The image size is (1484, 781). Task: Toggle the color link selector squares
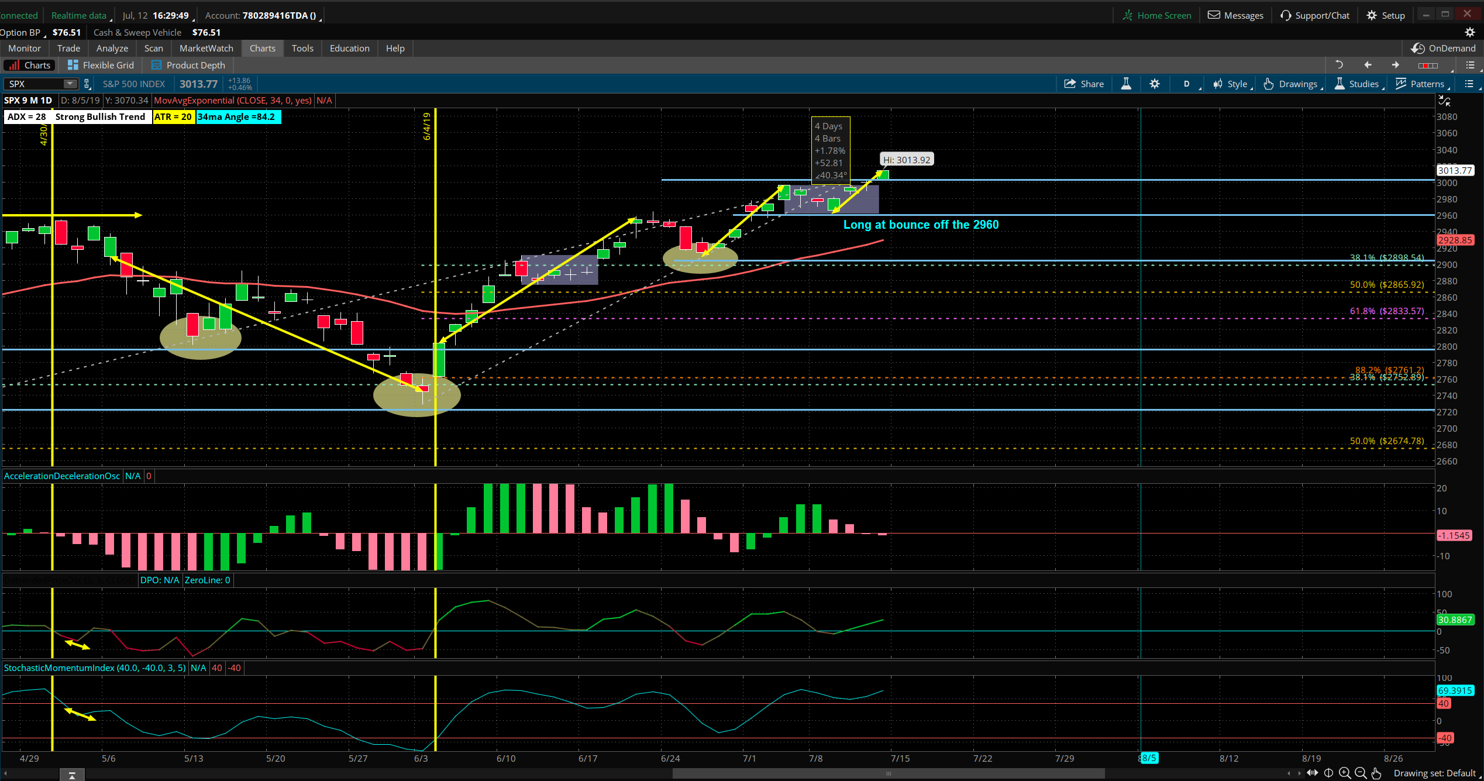[1428, 65]
